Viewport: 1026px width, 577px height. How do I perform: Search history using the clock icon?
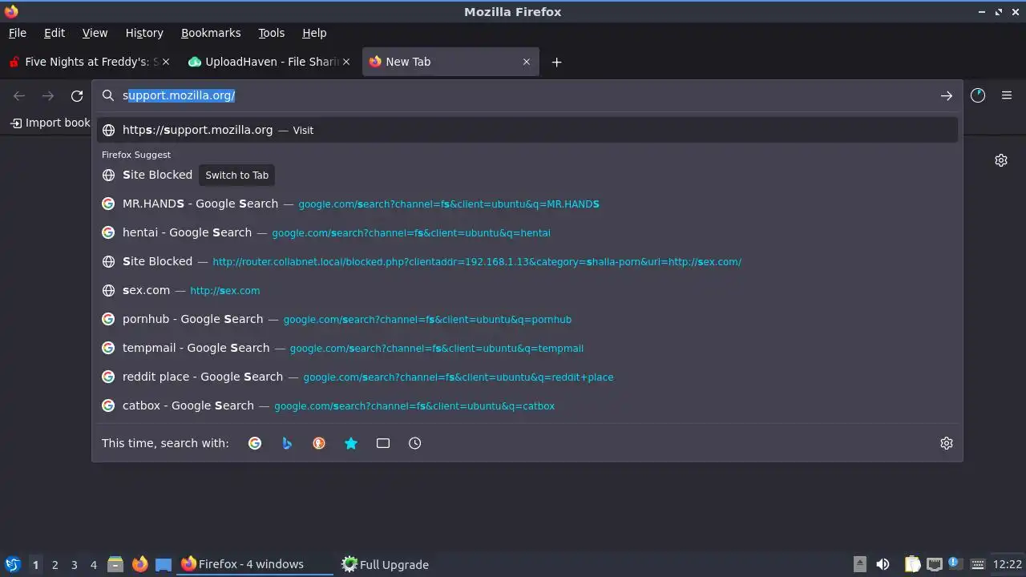pos(415,443)
